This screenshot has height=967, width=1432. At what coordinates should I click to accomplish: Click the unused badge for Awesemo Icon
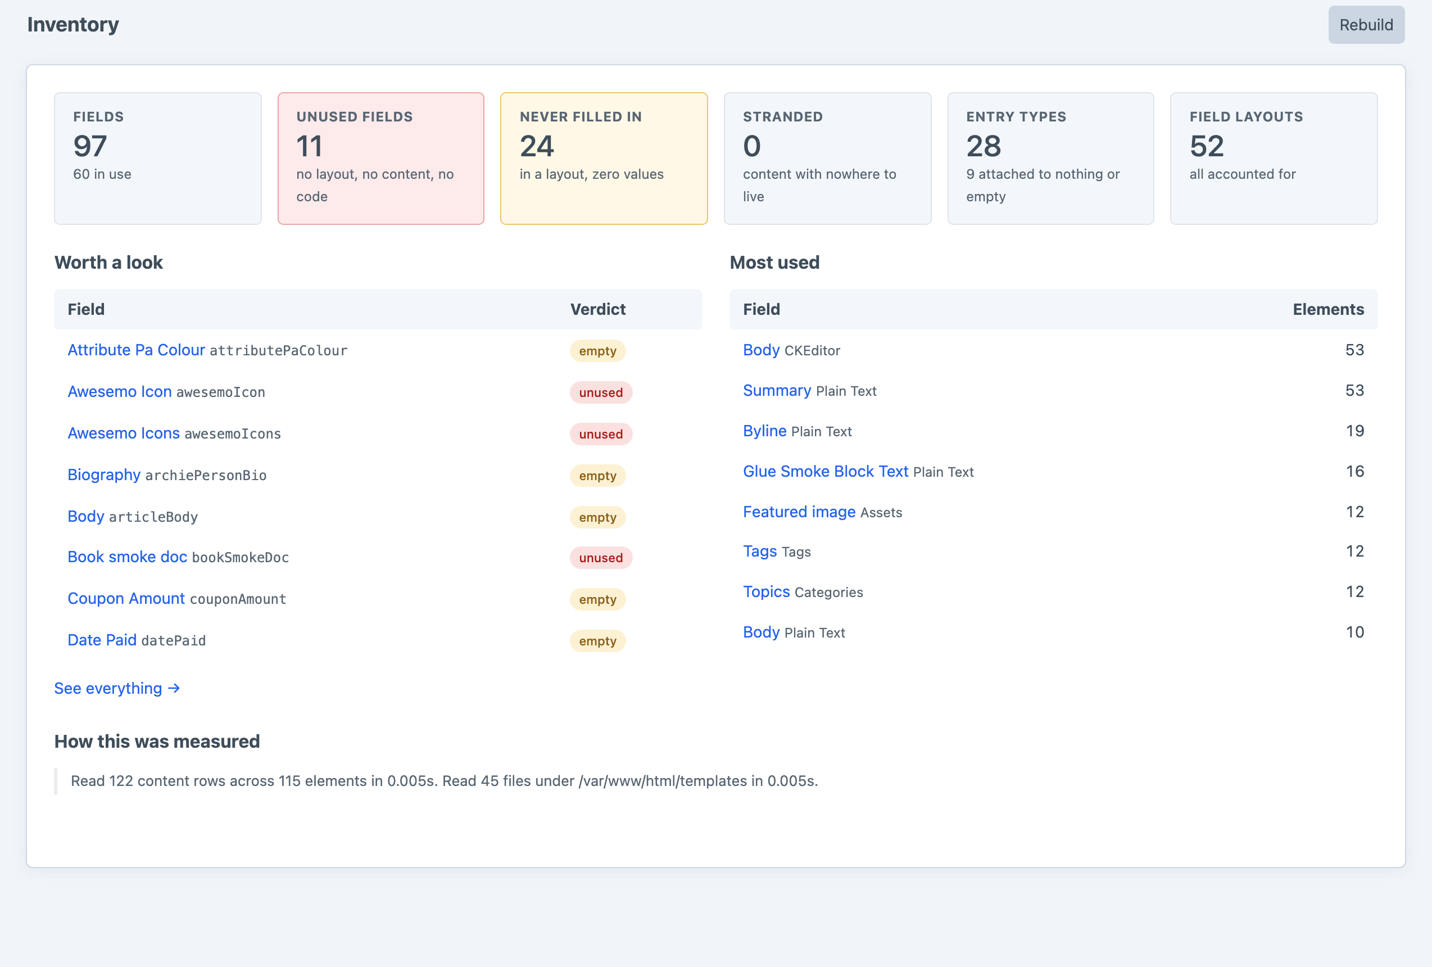coord(601,392)
